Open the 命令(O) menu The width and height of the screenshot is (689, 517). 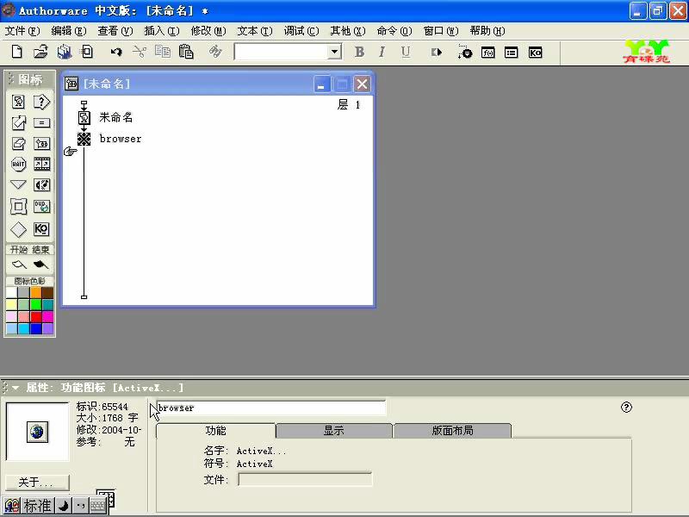point(394,31)
